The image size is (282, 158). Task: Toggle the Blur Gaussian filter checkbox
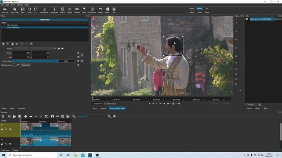[5, 25]
